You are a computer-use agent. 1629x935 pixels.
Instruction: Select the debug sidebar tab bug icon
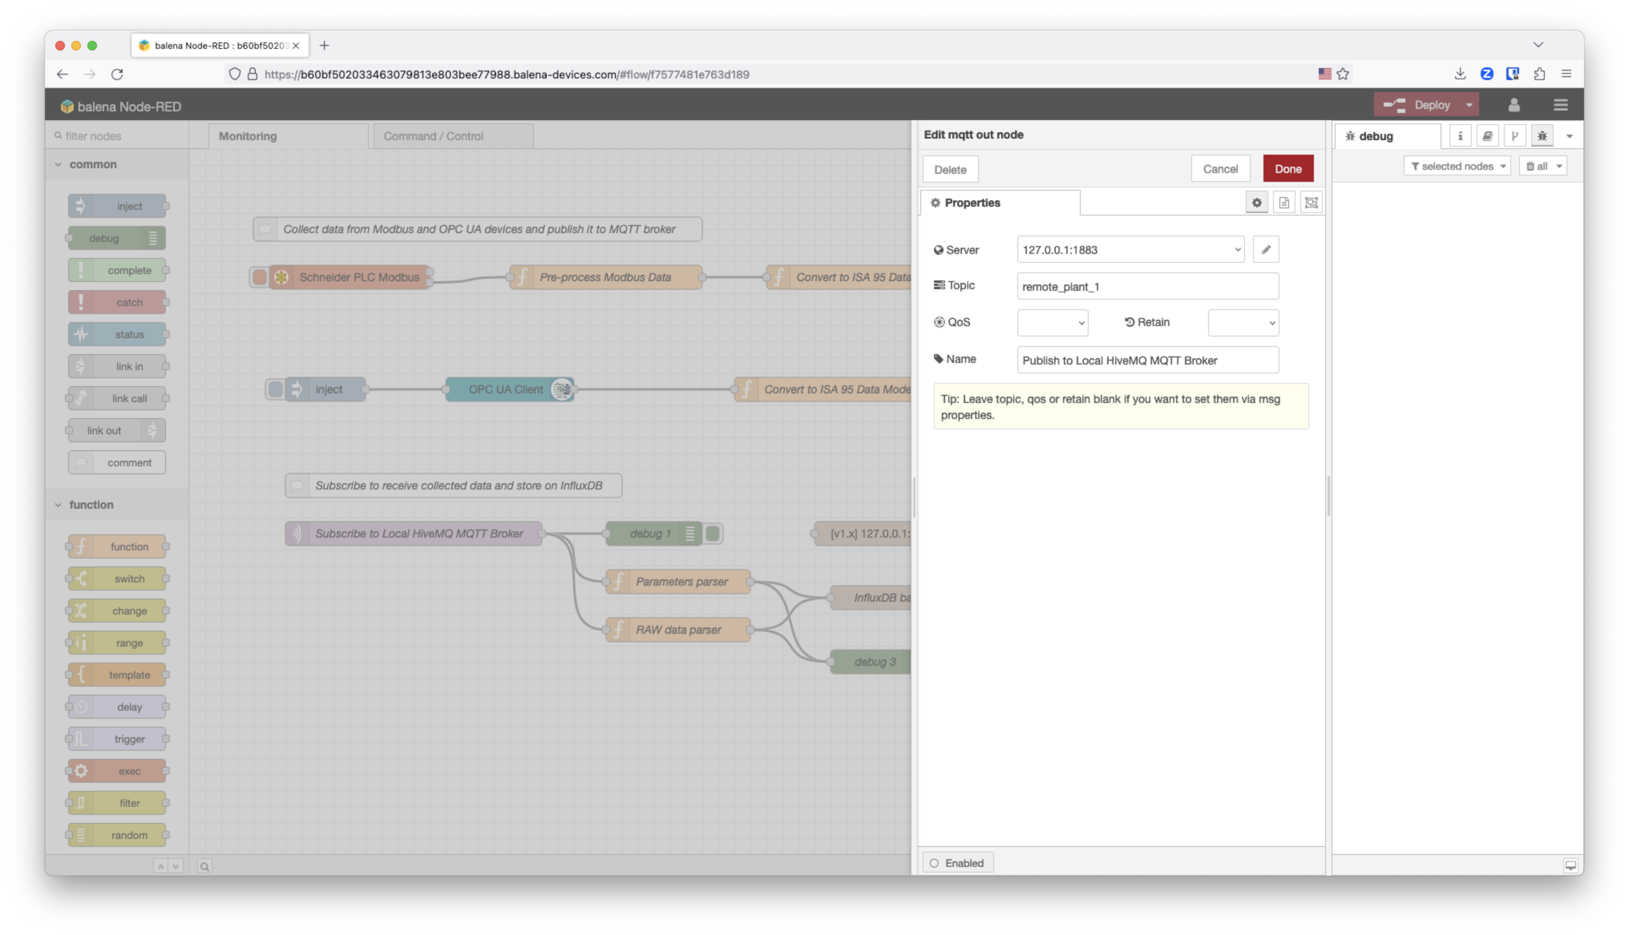(1542, 135)
